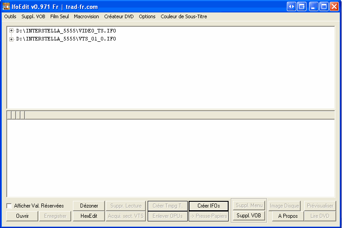The width and height of the screenshot is (342, 228).
Task: Open the Options menu
Action: tap(147, 16)
